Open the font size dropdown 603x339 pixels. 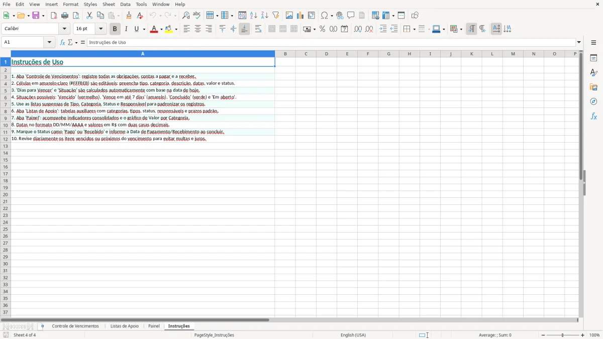tap(100, 29)
